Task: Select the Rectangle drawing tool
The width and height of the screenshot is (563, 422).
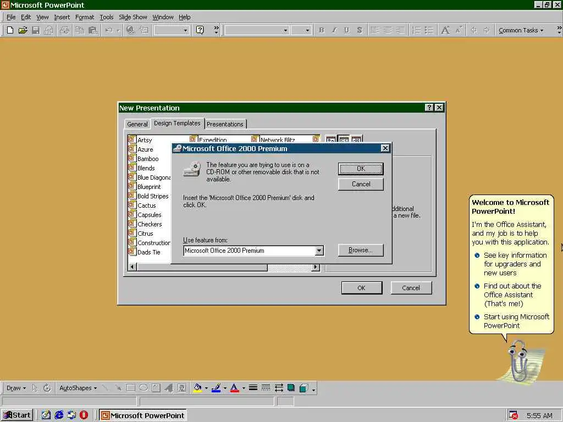Action: (x=131, y=388)
